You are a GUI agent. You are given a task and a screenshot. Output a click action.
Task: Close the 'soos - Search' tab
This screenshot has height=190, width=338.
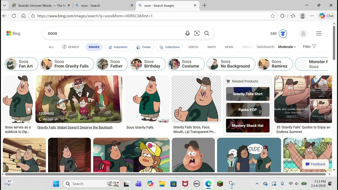point(132,5)
